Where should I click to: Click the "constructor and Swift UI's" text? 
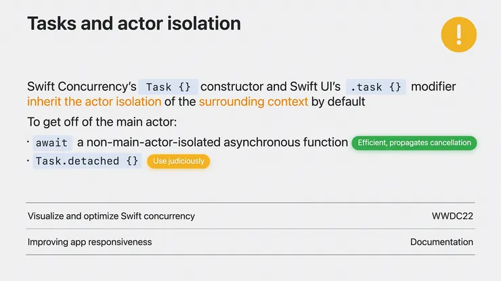pos(271,87)
